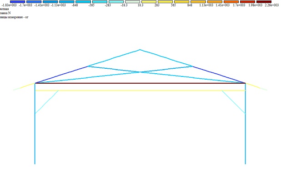The image size is (281, 180).
Task: Pick the legend swatch between 848 and 1.13e+003
Action: point(198,2)
